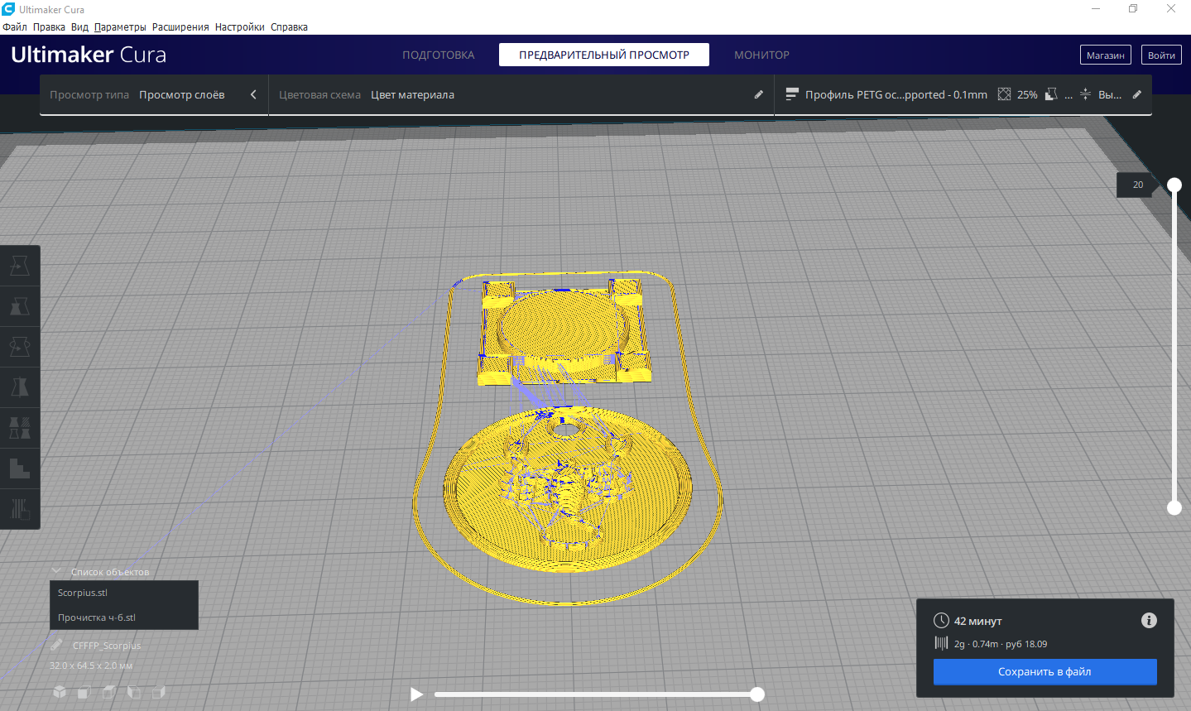Image resolution: width=1191 pixels, height=711 pixels.
Task: Click the Войти sign-in button
Action: coord(1161,55)
